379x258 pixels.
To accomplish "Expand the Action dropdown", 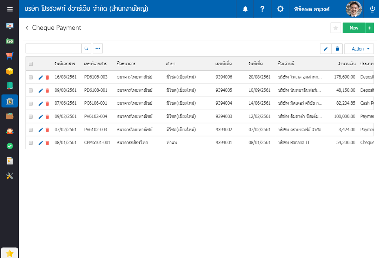I will point(359,49).
